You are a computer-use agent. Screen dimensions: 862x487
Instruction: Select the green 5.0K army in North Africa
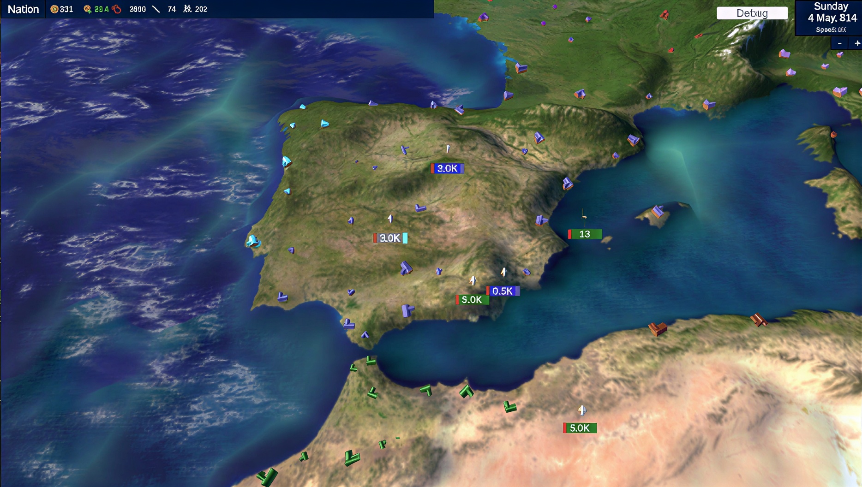point(580,428)
